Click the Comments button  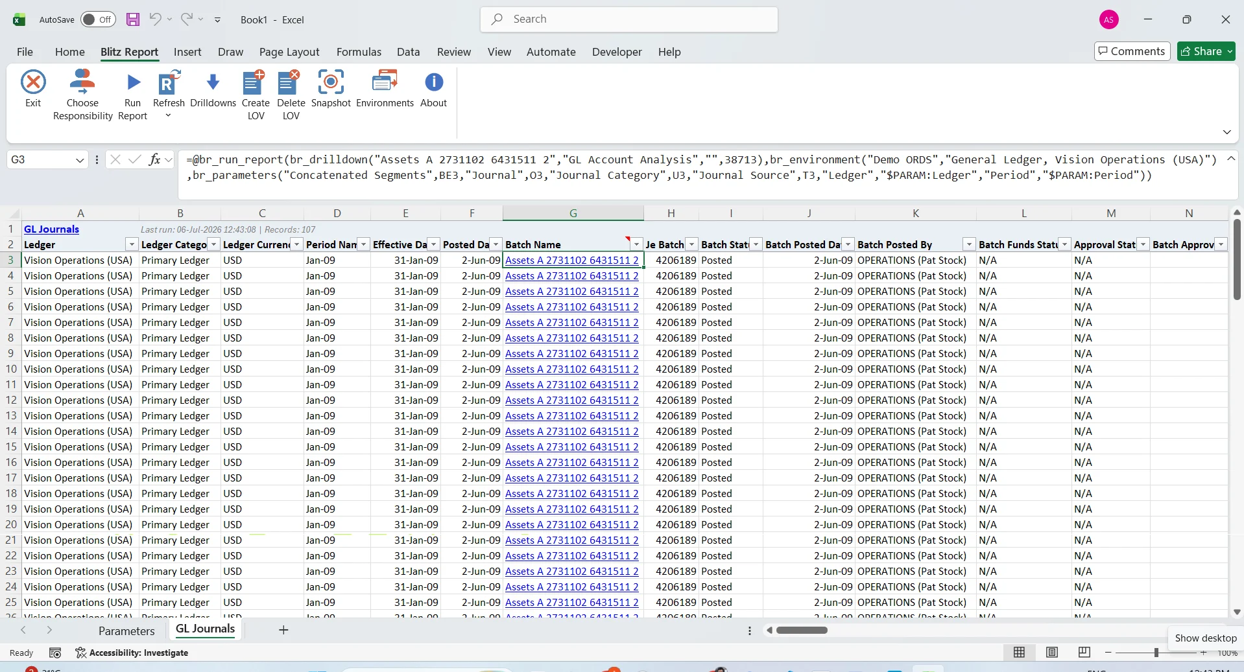point(1132,51)
